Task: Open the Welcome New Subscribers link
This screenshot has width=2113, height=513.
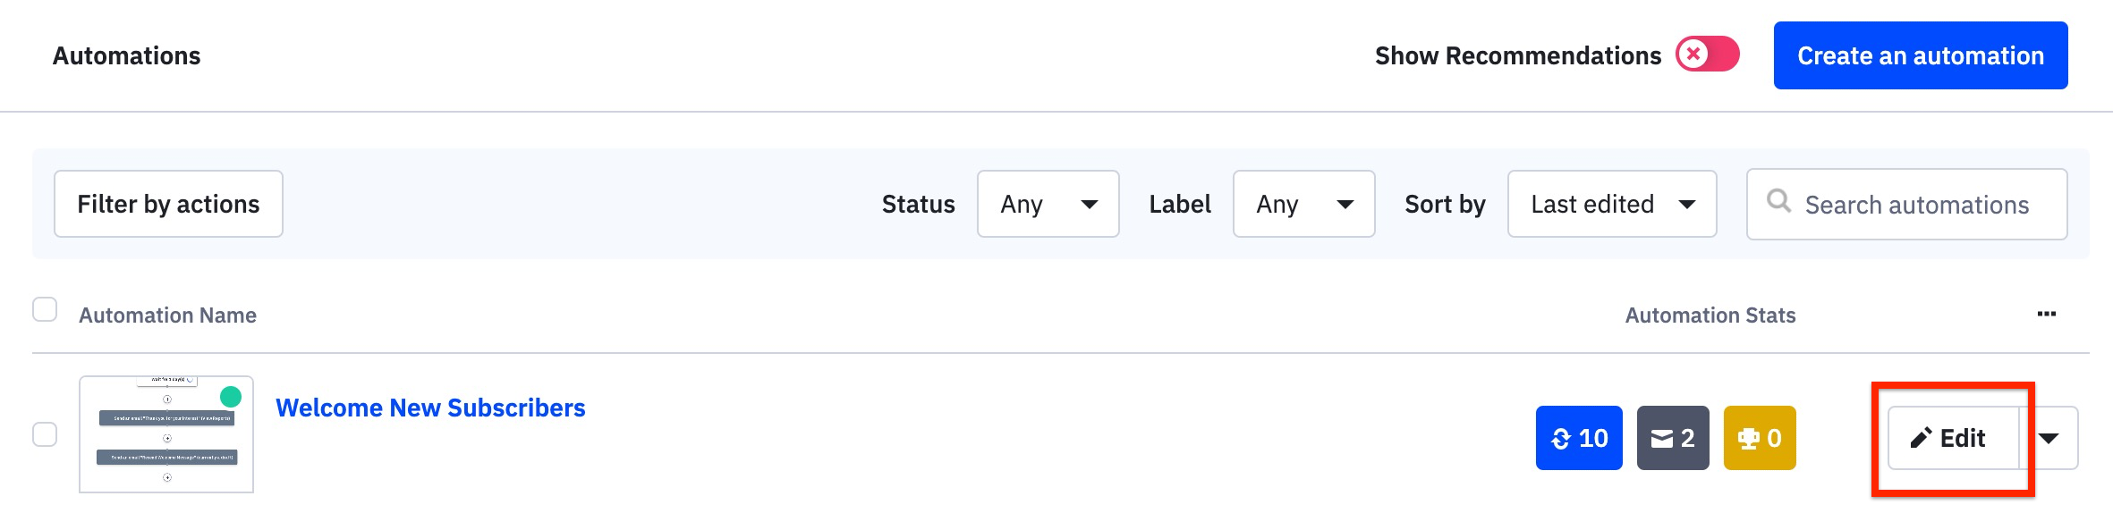Action: point(430,408)
